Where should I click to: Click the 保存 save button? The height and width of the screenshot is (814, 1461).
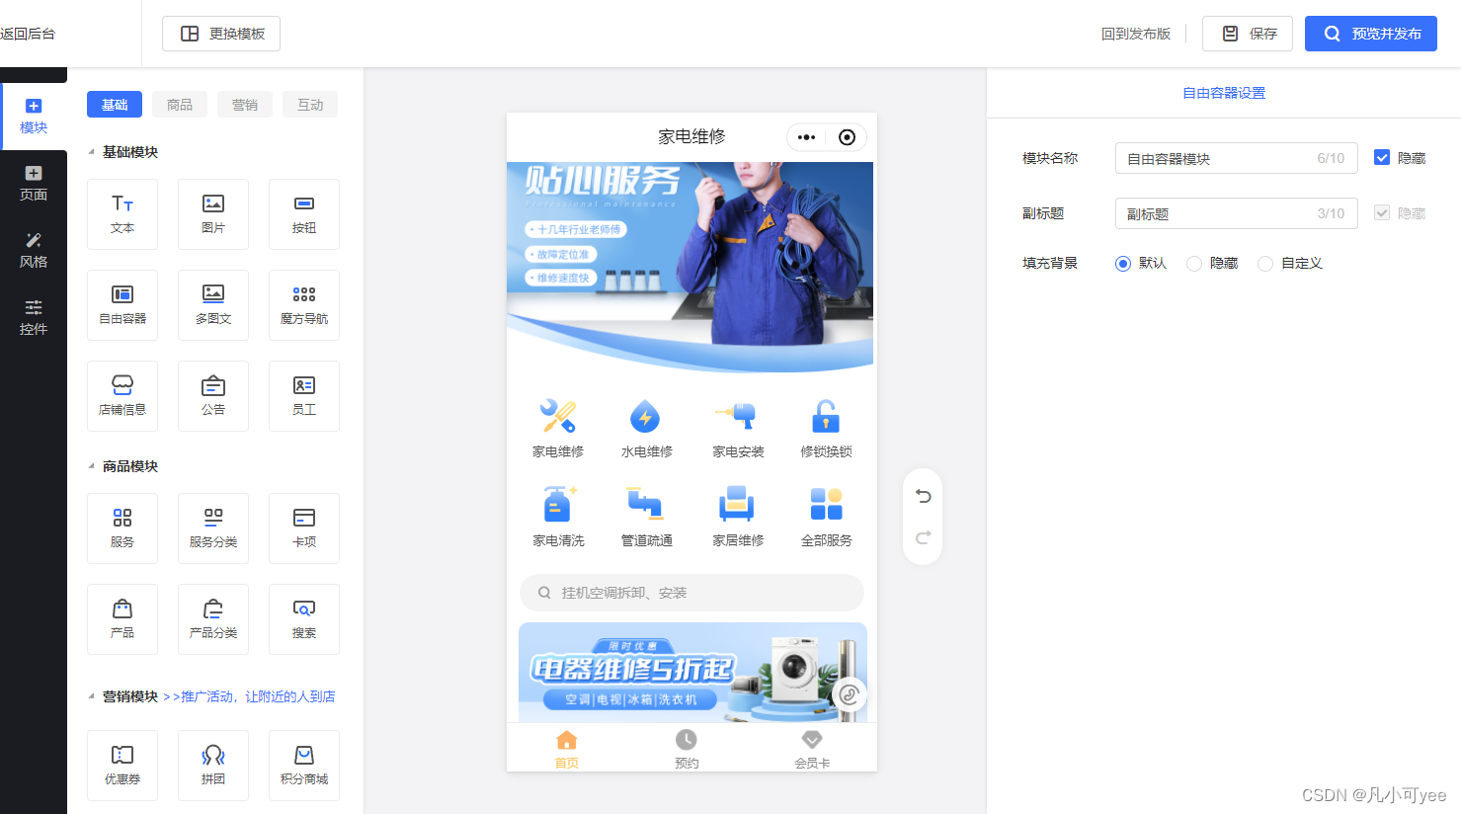(1248, 34)
